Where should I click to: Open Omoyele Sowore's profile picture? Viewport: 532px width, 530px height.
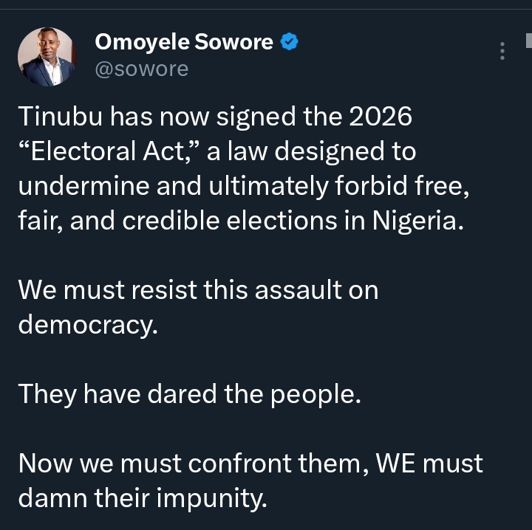(x=47, y=56)
